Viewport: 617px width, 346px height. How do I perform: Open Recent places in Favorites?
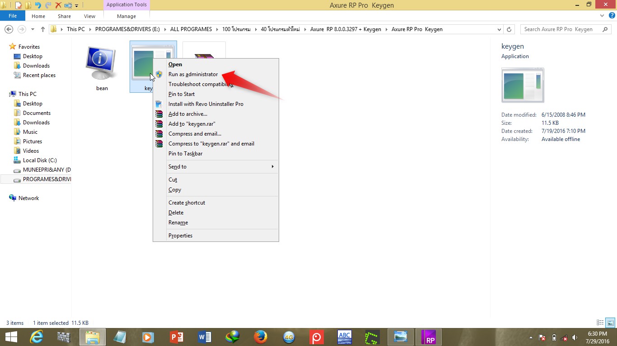click(x=39, y=75)
